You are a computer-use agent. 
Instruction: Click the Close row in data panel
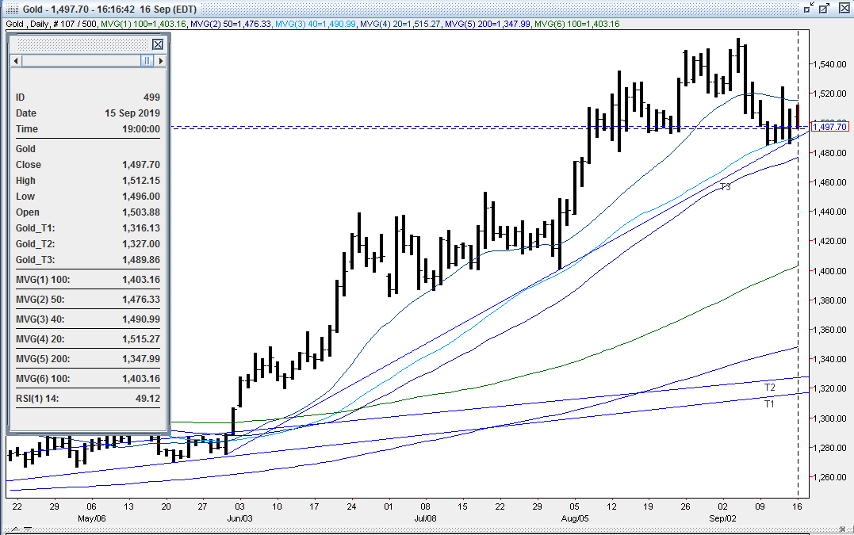88,164
